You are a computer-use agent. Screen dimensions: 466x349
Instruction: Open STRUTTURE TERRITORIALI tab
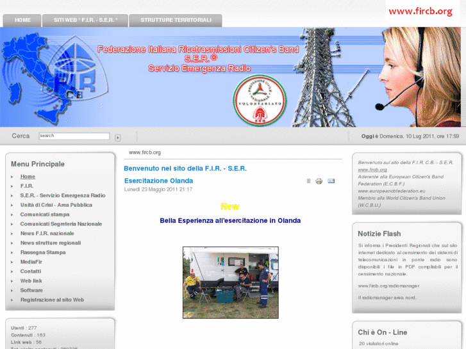[x=176, y=20]
